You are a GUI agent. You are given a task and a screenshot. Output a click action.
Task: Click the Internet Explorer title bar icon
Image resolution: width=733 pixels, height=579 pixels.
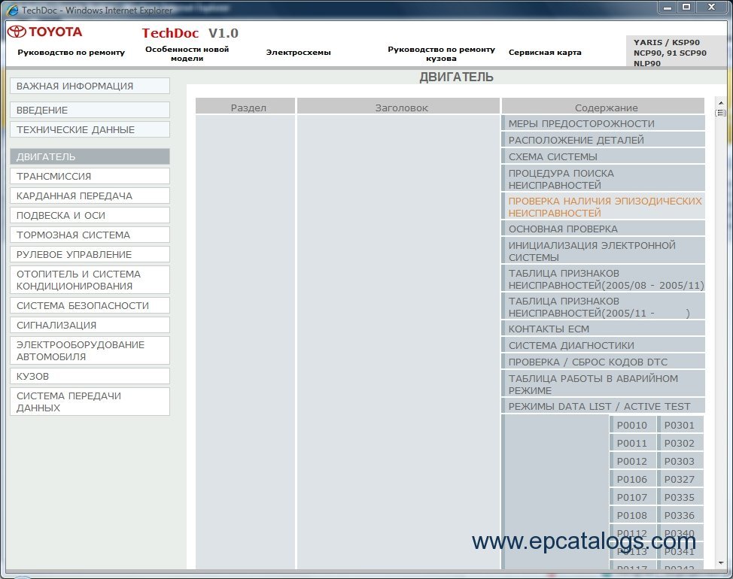click(13, 9)
